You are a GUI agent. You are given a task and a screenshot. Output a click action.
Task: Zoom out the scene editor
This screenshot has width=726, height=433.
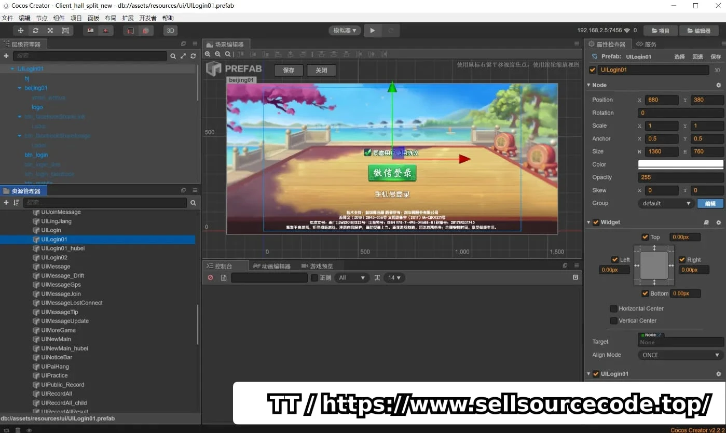[218, 54]
